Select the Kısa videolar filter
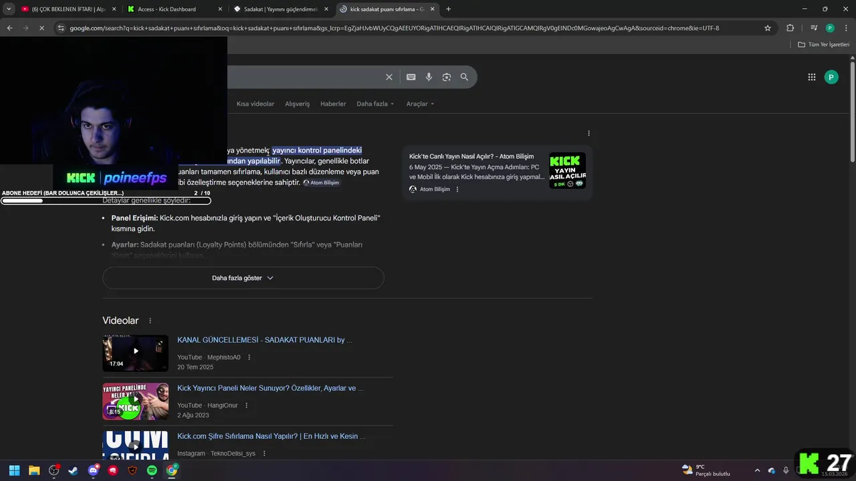This screenshot has height=481, width=856. pyautogui.click(x=255, y=104)
